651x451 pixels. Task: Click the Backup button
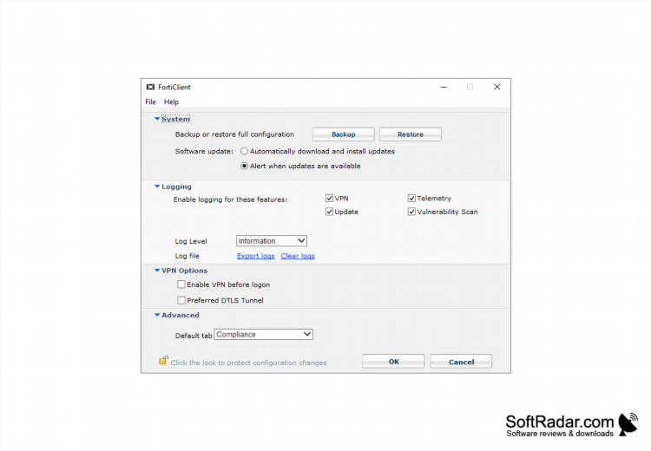[x=344, y=134]
